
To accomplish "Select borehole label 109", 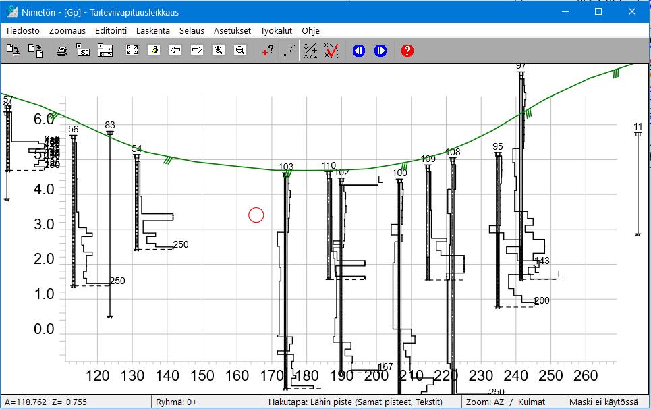I will 428,159.
